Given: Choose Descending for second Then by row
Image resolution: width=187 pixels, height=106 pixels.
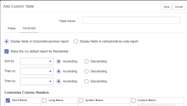Looking at the screenshot, I should point(86,81).
